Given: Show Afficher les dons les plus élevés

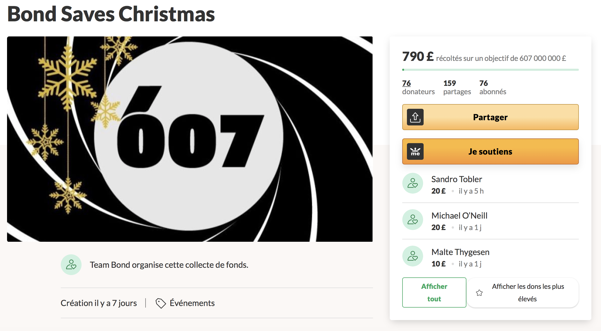Looking at the screenshot, I should [523, 292].
